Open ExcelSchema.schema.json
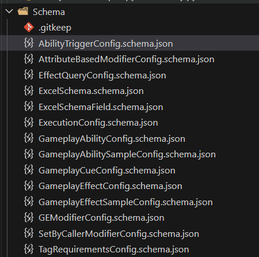The height and width of the screenshot is (257, 259). (91, 91)
